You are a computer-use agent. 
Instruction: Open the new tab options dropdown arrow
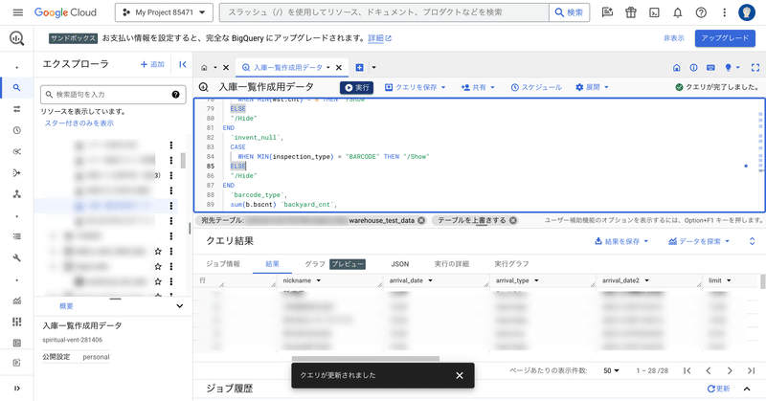(373, 67)
